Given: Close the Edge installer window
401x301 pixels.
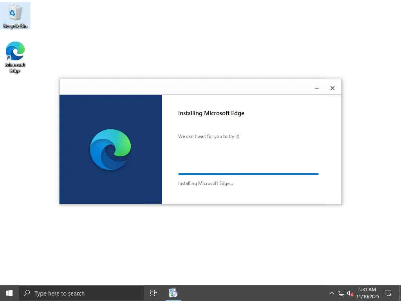Looking at the screenshot, I should click(x=332, y=88).
